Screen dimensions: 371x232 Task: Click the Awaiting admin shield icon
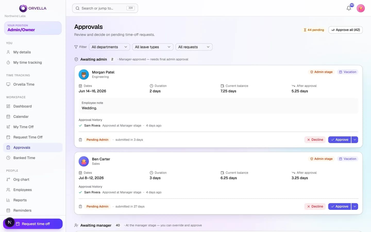[x=76, y=59]
